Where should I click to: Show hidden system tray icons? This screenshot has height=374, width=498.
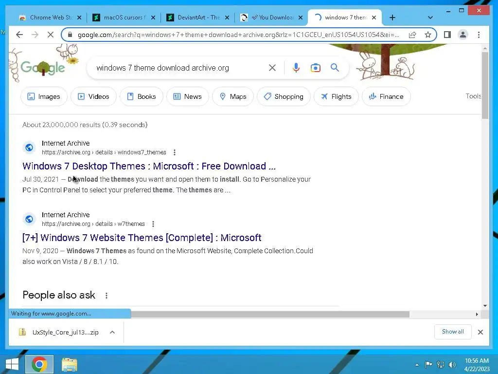[417, 365]
